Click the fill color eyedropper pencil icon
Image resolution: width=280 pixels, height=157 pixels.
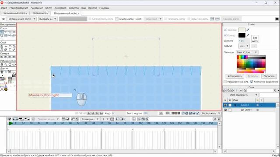point(248,30)
